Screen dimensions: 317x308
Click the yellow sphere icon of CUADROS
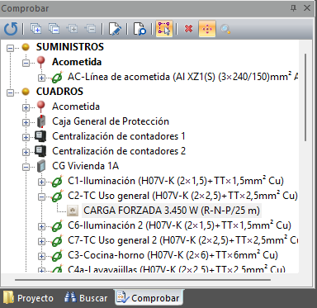pyautogui.click(x=26, y=92)
